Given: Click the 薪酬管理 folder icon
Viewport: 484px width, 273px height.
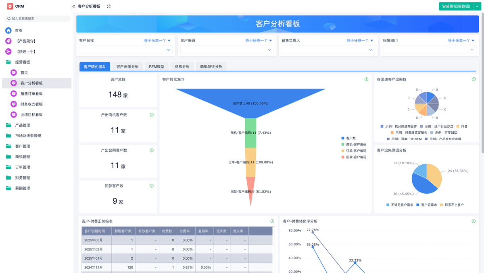Looking at the screenshot, I should 8,188.
